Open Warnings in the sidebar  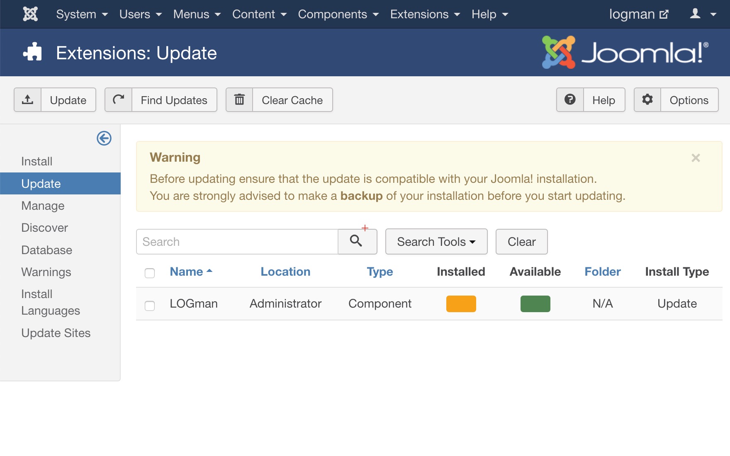pyautogui.click(x=46, y=272)
